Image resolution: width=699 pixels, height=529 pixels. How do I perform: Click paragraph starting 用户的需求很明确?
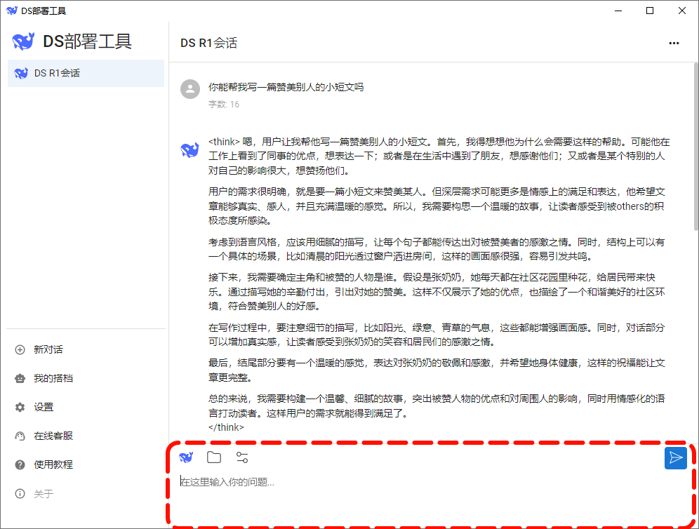[437, 206]
